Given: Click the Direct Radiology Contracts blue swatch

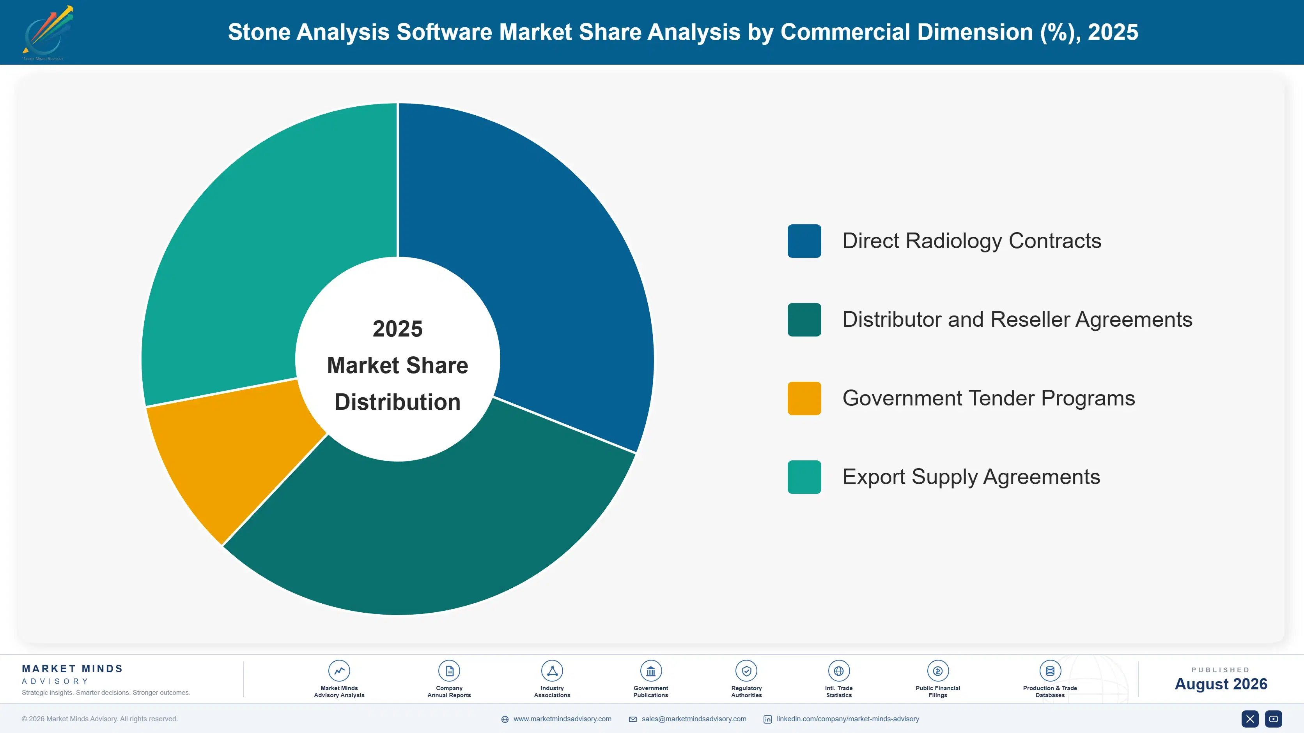Looking at the screenshot, I should [x=804, y=241].
